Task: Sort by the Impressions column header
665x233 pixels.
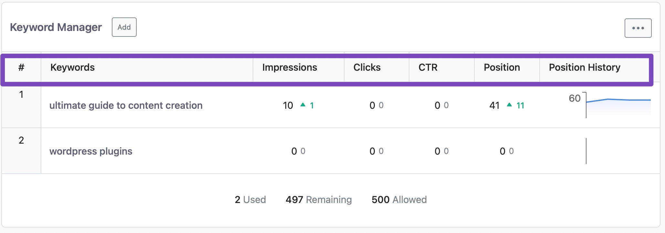Action: pos(290,67)
